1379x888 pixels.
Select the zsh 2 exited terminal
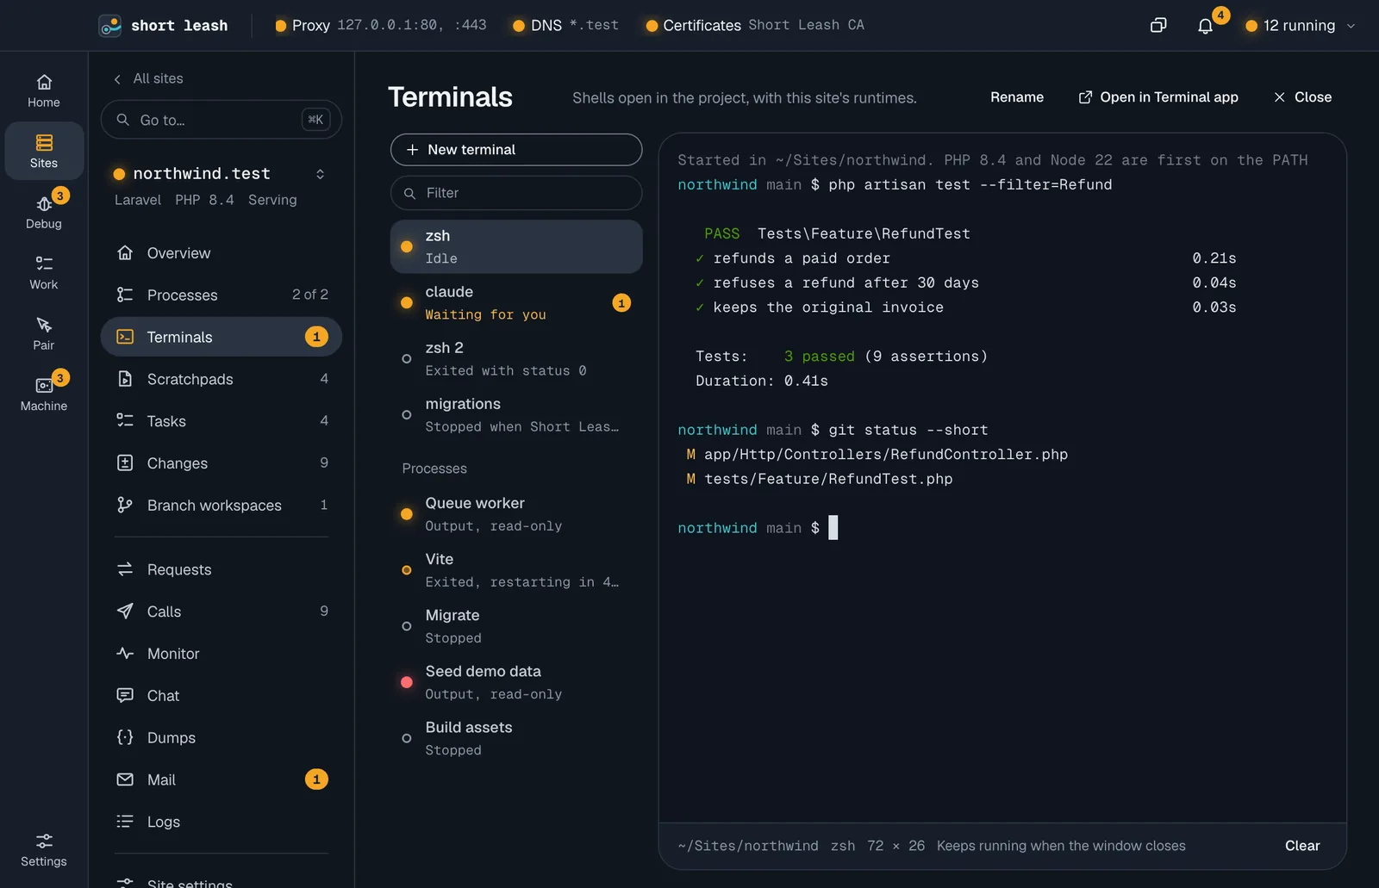pos(516,359)
